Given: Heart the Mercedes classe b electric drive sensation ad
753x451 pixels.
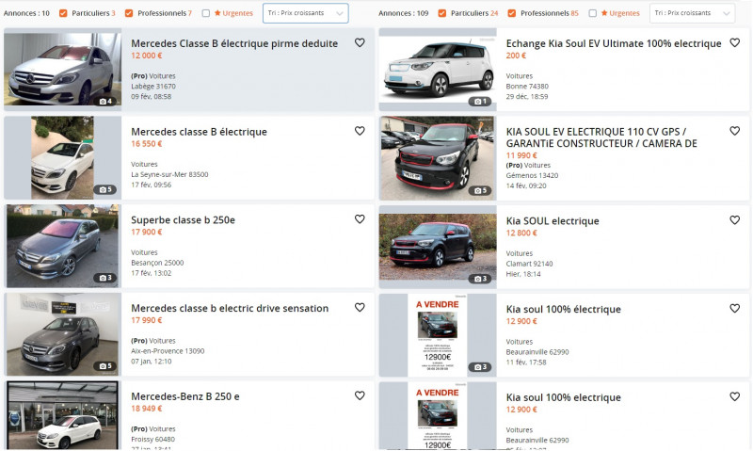Looking at the screenshot, I should pyautogui.click(x=360, y=307).
